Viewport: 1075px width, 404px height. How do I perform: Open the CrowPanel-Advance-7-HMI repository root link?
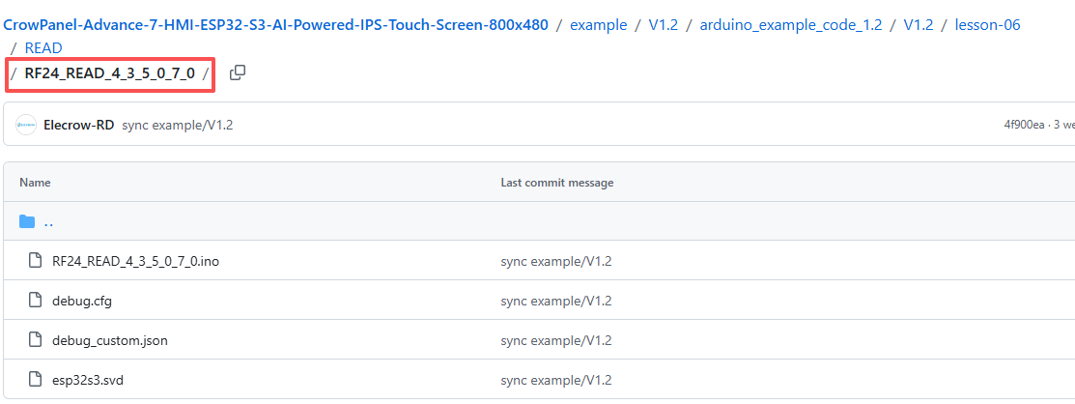coord(275,25)
